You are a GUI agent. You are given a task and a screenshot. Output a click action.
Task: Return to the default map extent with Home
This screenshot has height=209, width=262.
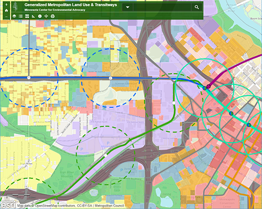coord(6,10)
